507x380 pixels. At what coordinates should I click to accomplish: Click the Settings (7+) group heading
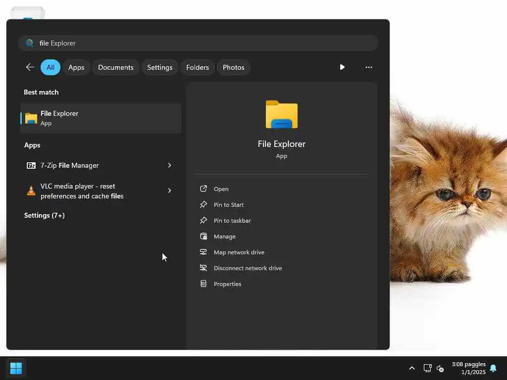[x=44, y=215]
